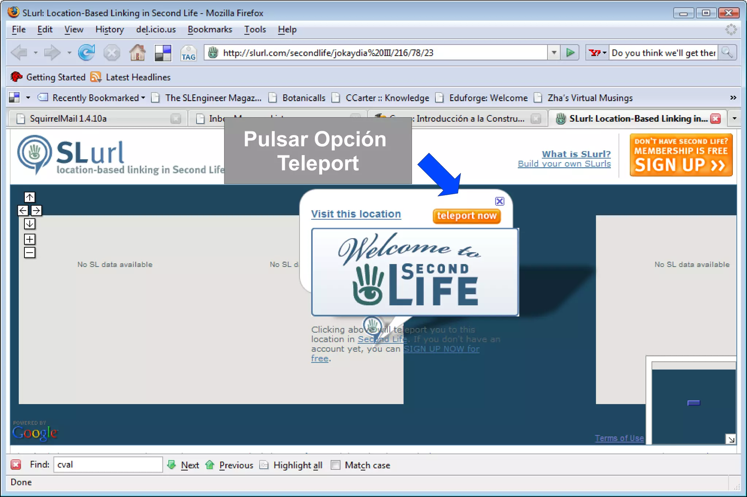Click the Home icon in toolbar
Screen dimensions: 747x497
pyautogui.click(x=137, y=53)
